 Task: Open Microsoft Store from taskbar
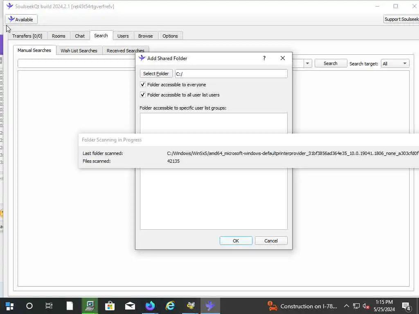(x=110, y=306)
